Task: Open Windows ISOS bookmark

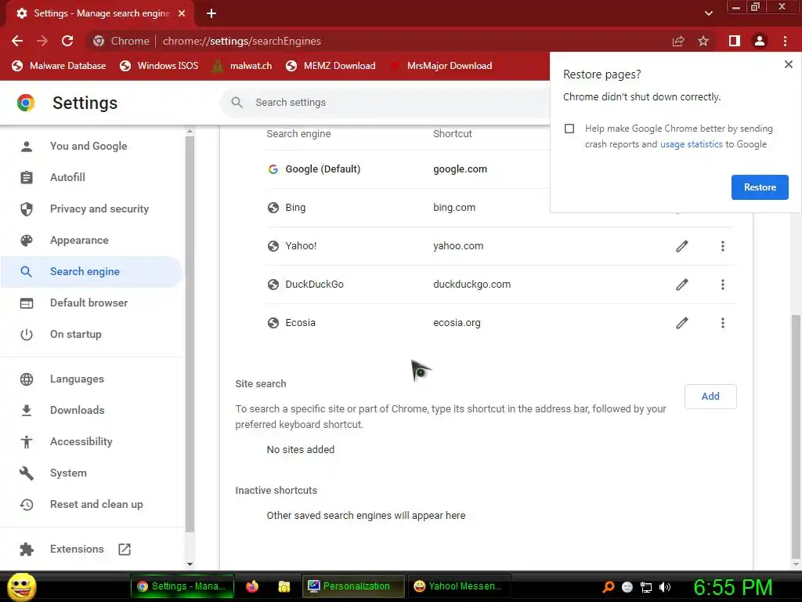Action: tap(158, 66)
